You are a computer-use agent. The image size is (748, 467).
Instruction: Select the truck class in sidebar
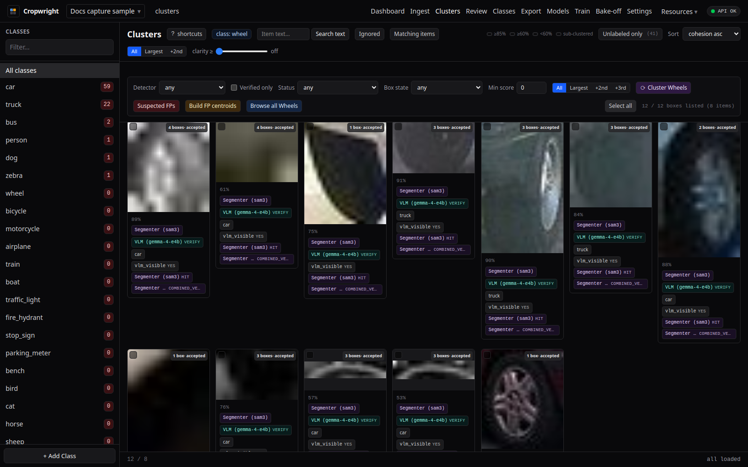pos(59,105)
